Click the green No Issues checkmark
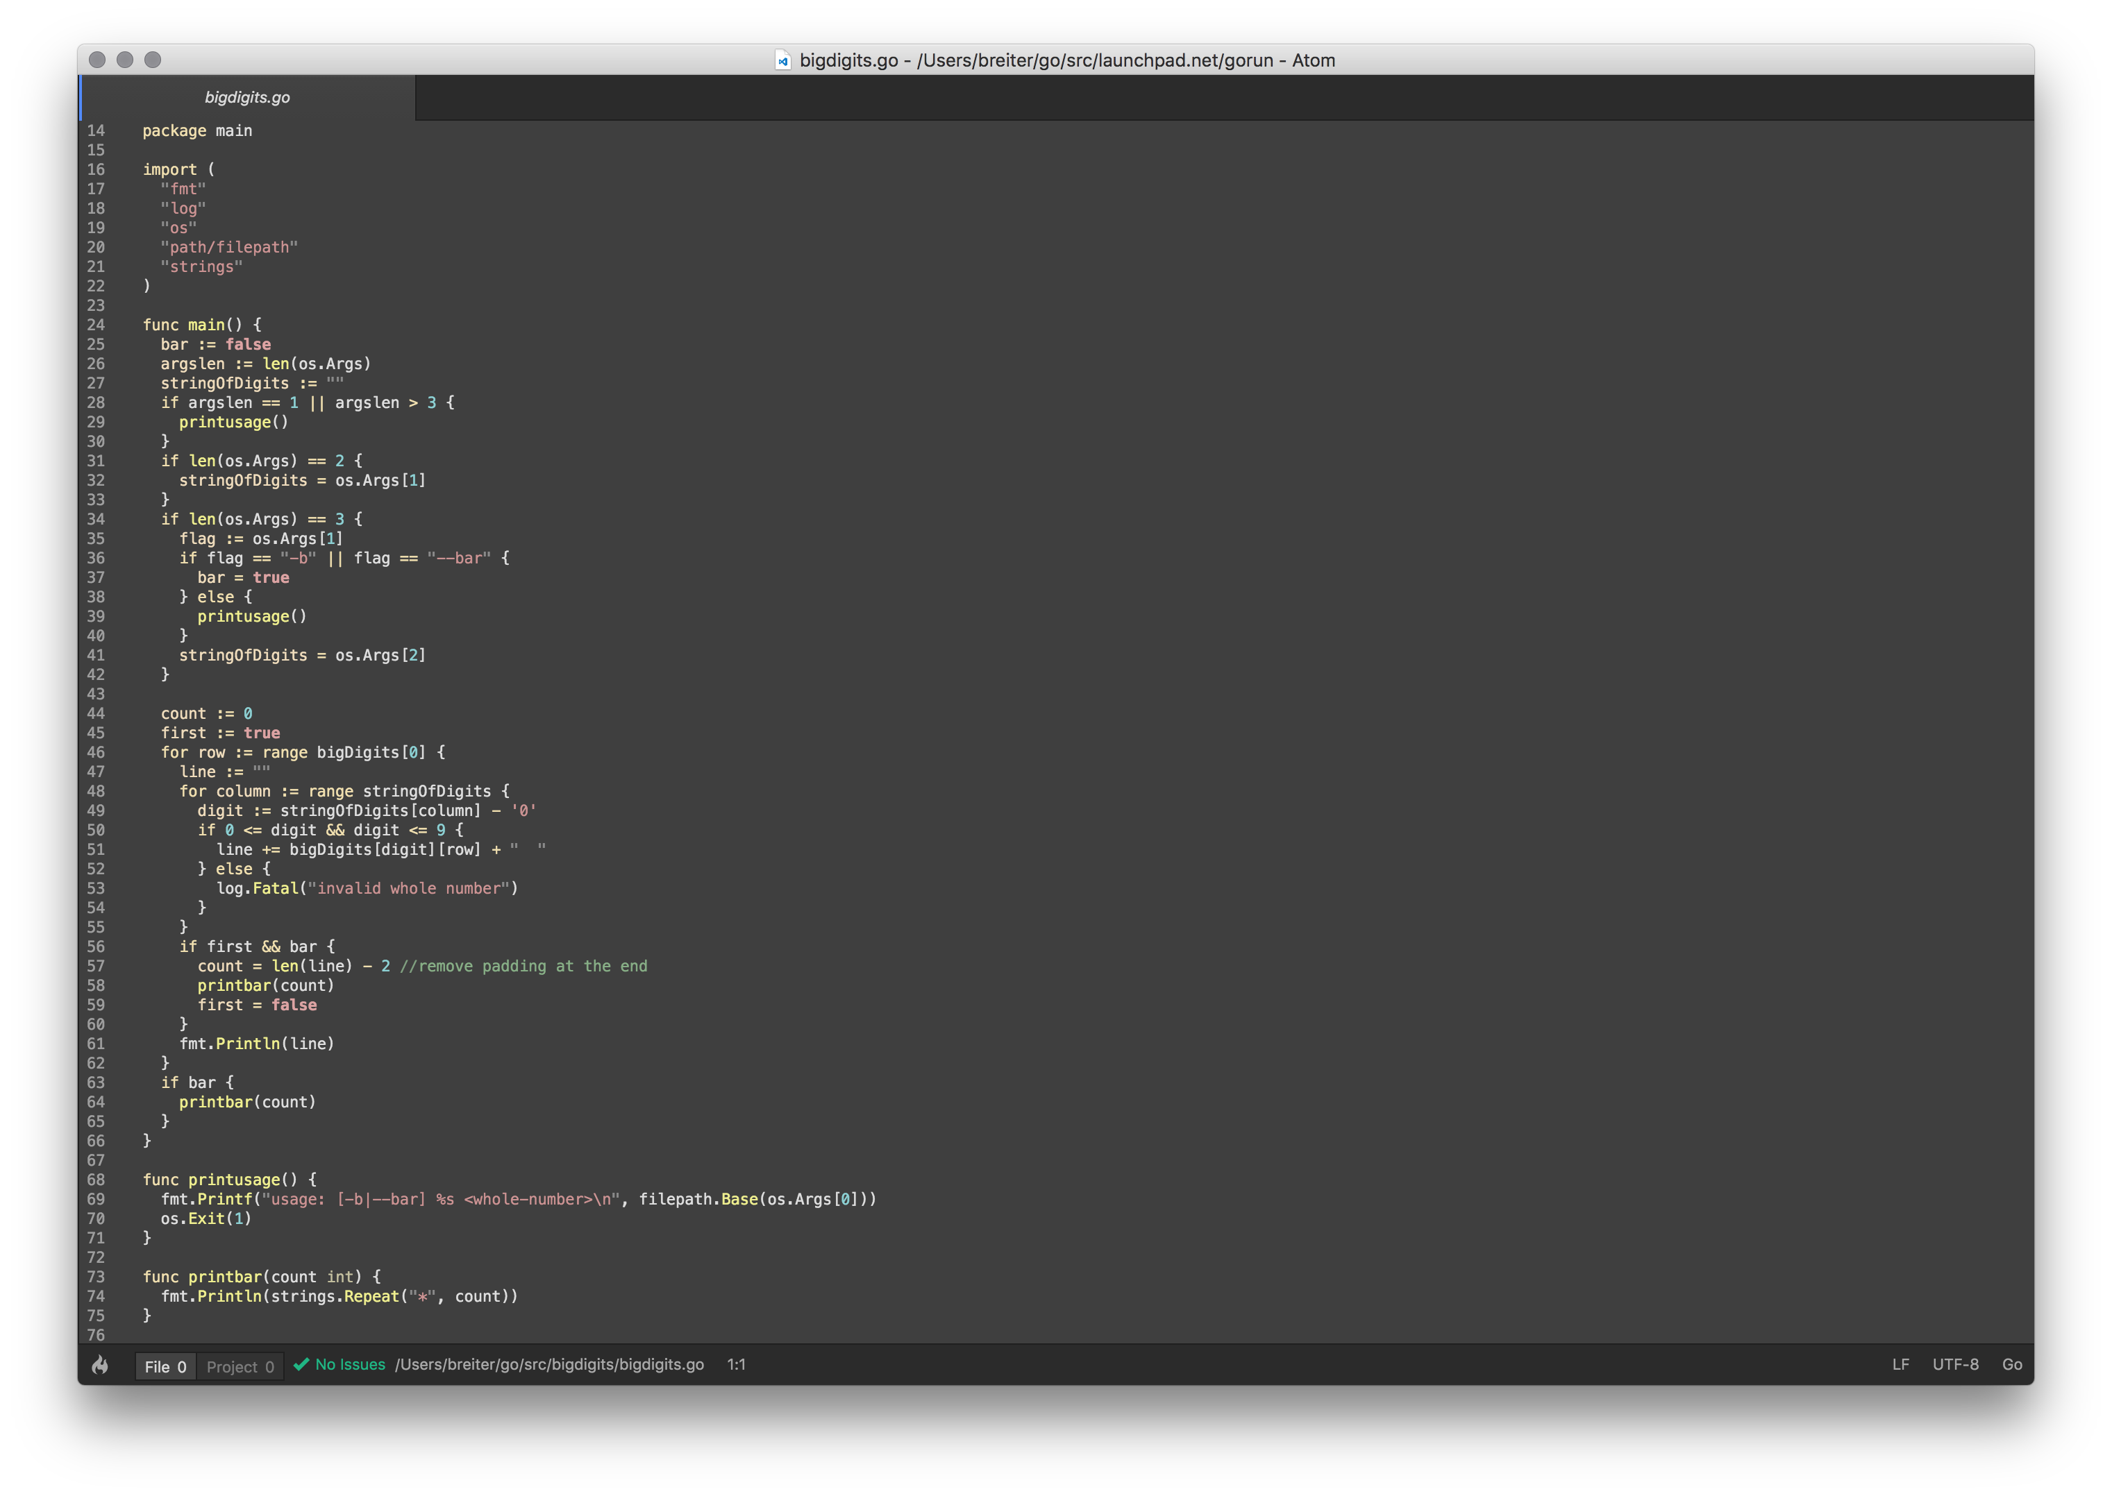Viewport: 2112px width, 1496px height. click(301, 1364)
